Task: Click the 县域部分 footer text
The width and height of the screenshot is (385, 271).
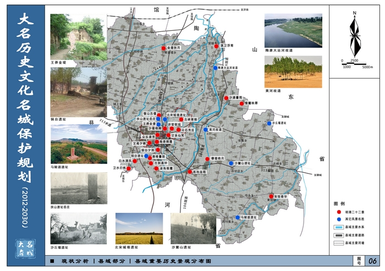Action: [112, 261]
